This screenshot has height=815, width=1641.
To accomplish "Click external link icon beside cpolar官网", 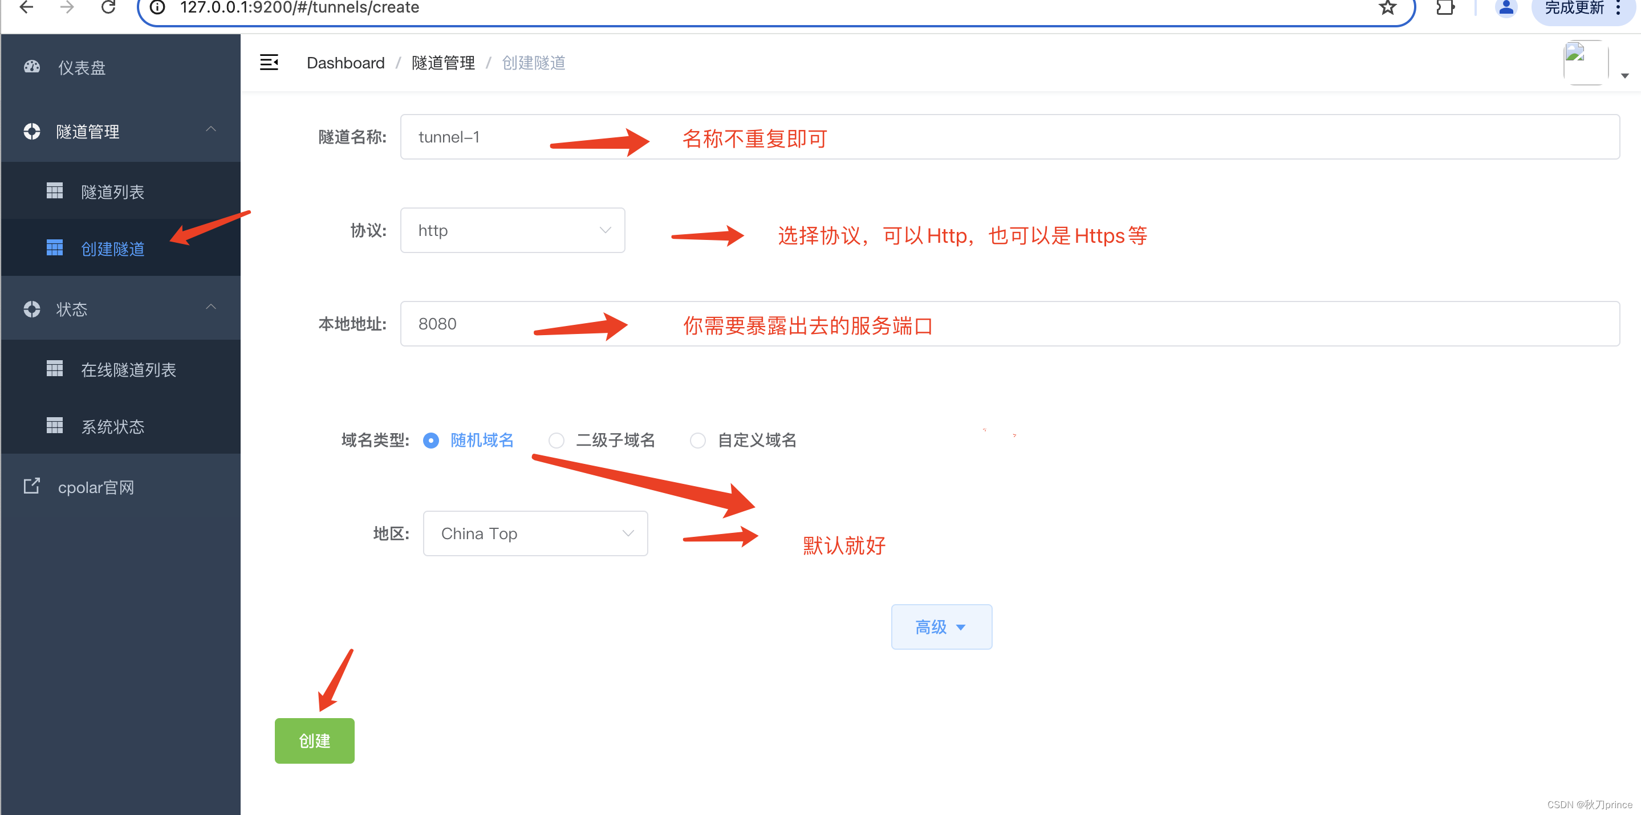I will click(32, 487).
